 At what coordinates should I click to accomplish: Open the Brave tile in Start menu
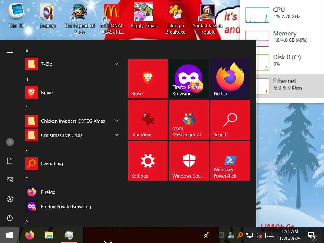tap(148, 78)
